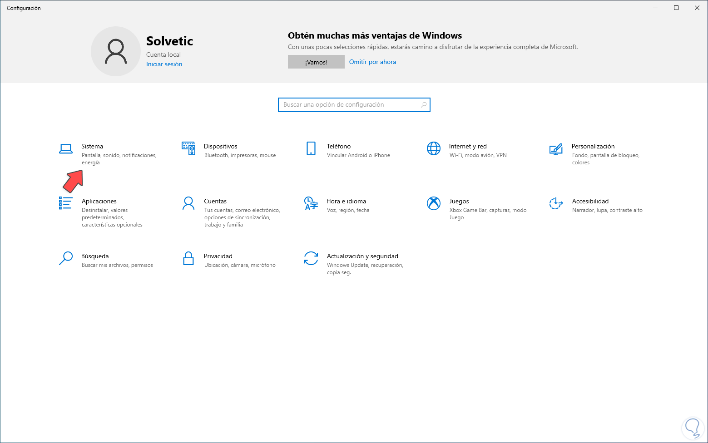The width and height of the screenshot is (708, 443).
Task: Open the Privacidad padlock icon
Action: pos(188,258)
